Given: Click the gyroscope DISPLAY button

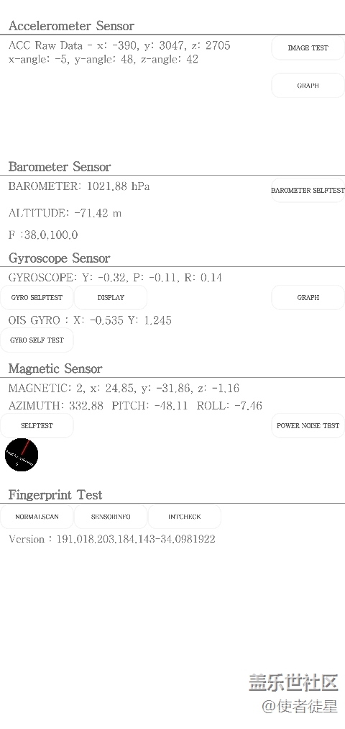Looking at the screenshot, I should pos(111,297).
